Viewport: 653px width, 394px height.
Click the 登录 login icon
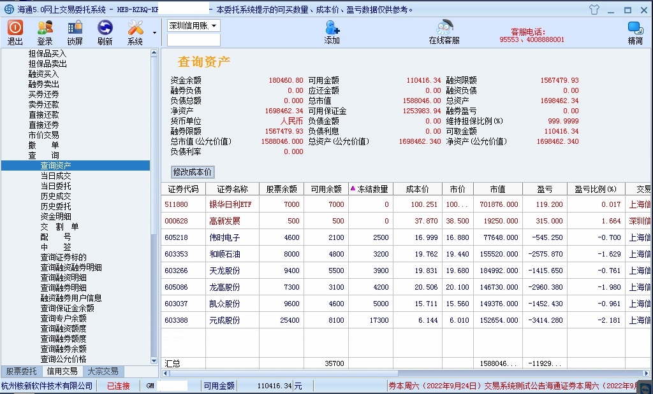45,27
